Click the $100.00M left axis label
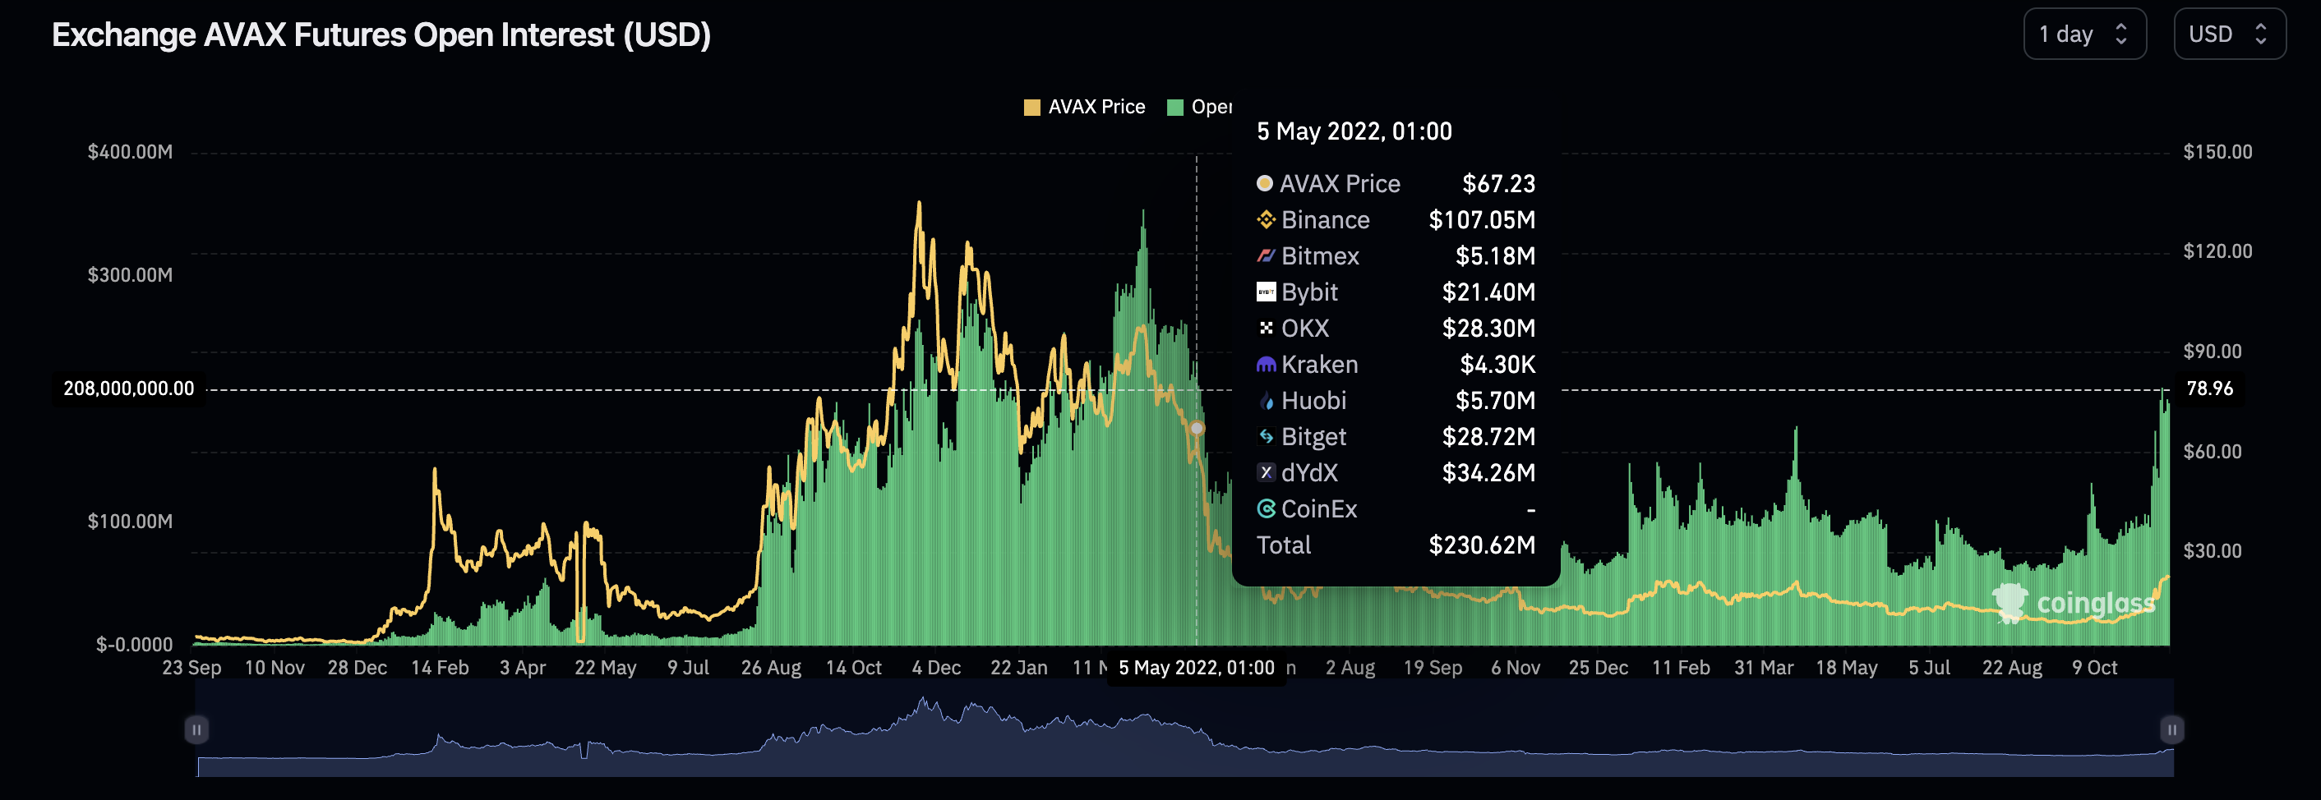This screenshot has height=800, width=2321. click(130, 522)
